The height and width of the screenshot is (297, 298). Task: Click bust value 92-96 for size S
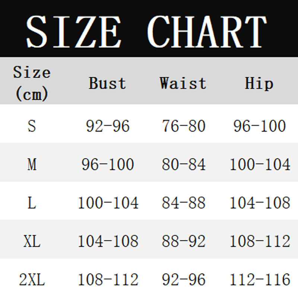point(108,126)
